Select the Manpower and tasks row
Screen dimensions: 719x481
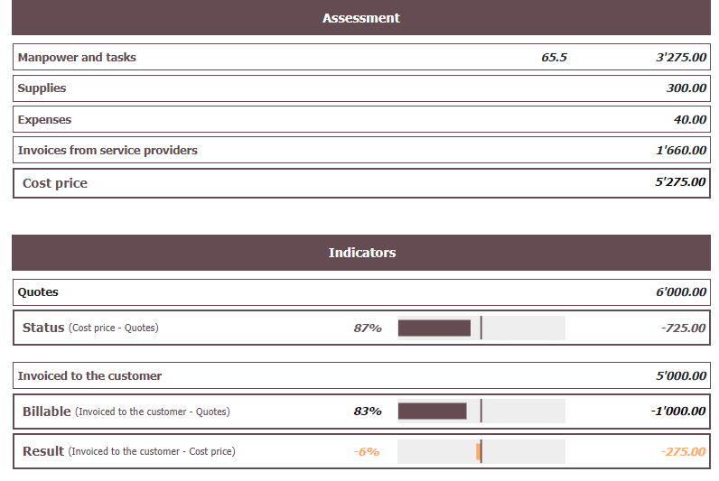[x=77, y=58]
